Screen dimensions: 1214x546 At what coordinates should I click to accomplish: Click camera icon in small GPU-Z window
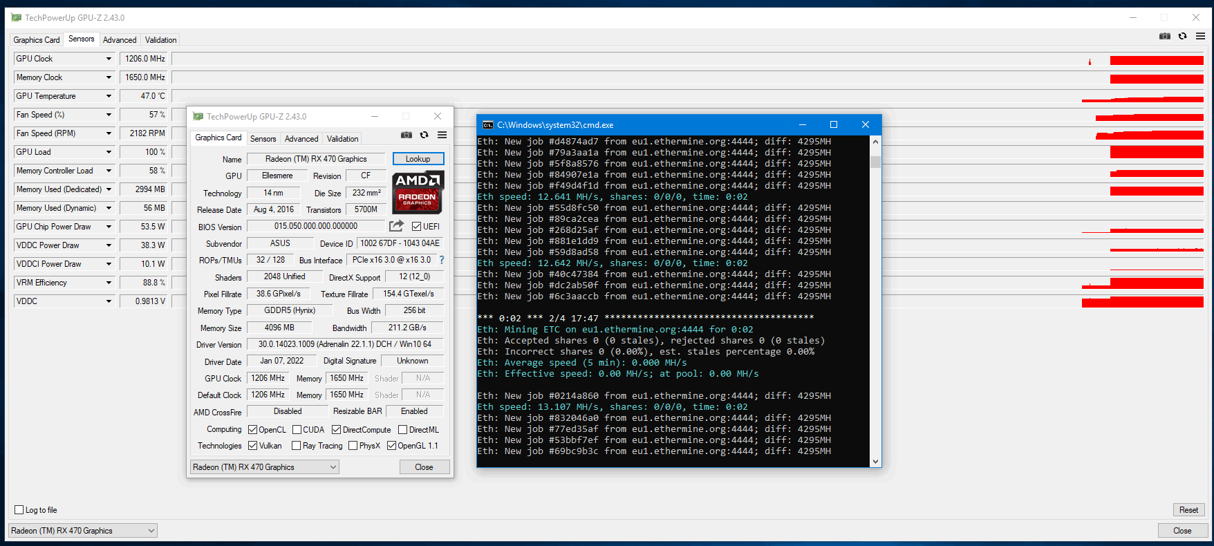point(407,135)
